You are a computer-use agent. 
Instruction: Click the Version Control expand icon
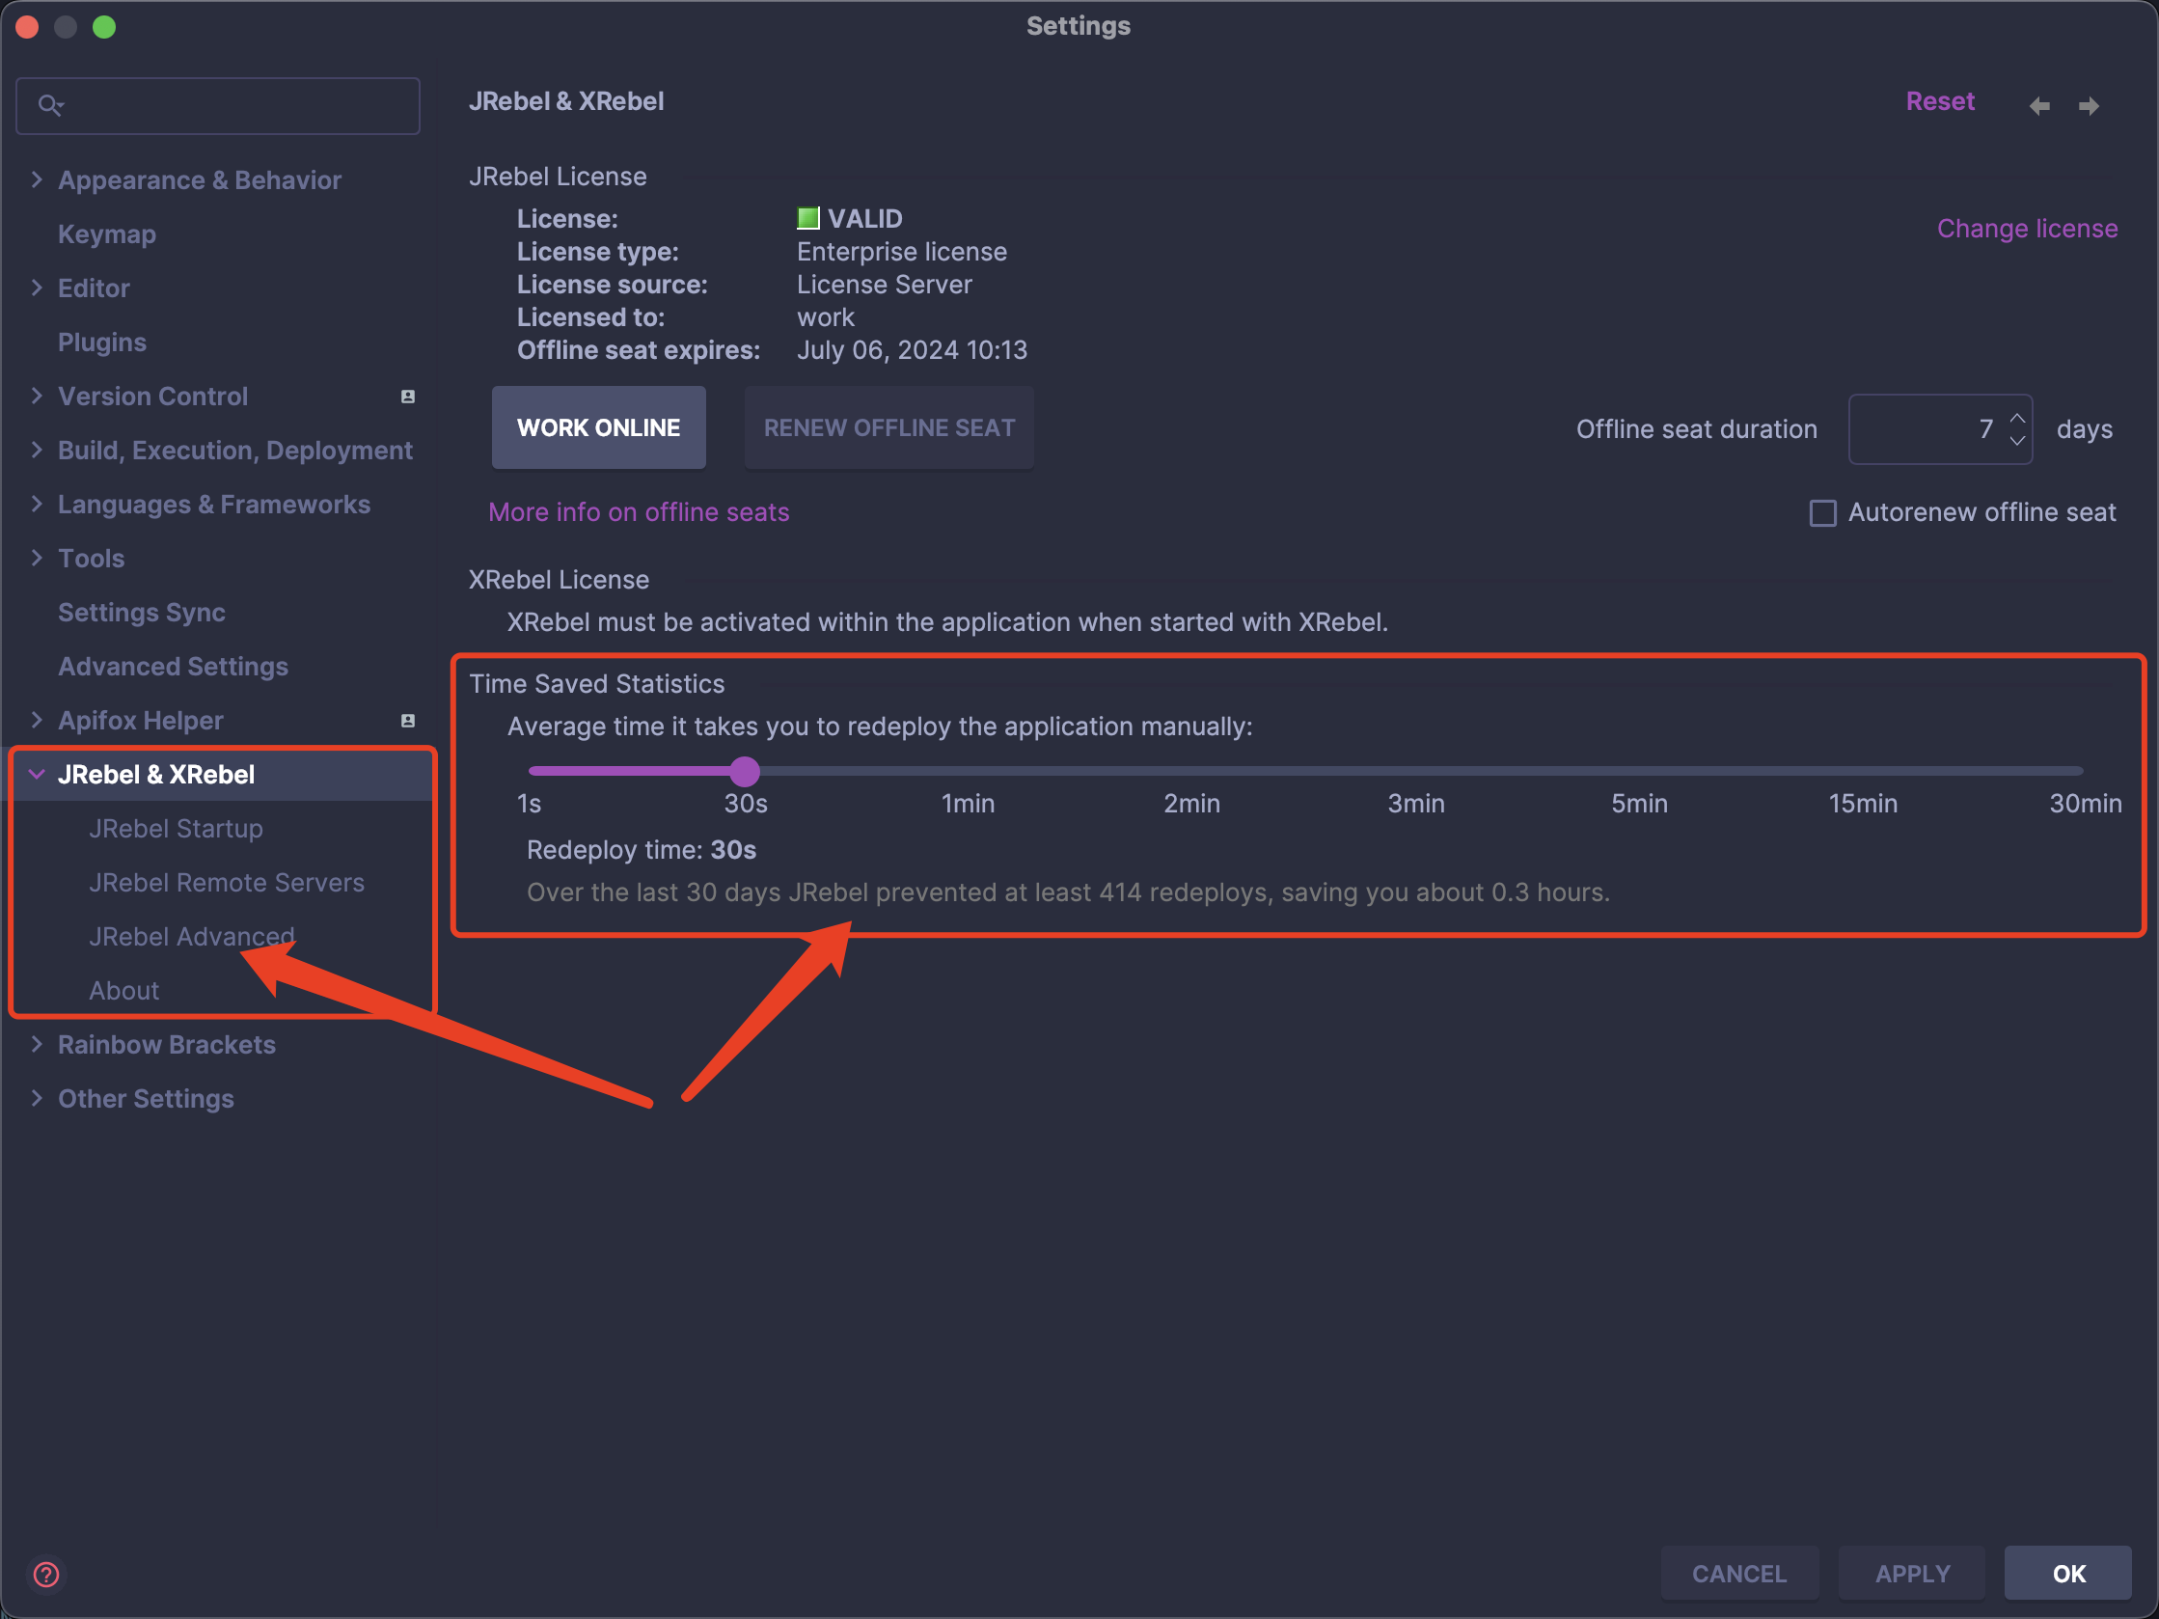click(38, 397)
